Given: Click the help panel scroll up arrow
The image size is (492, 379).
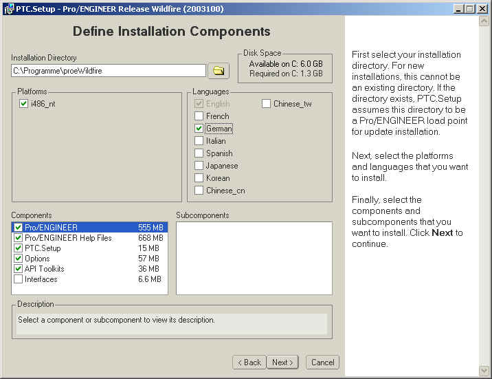Looking at the screenshot, I should click(x=484, y=21).
